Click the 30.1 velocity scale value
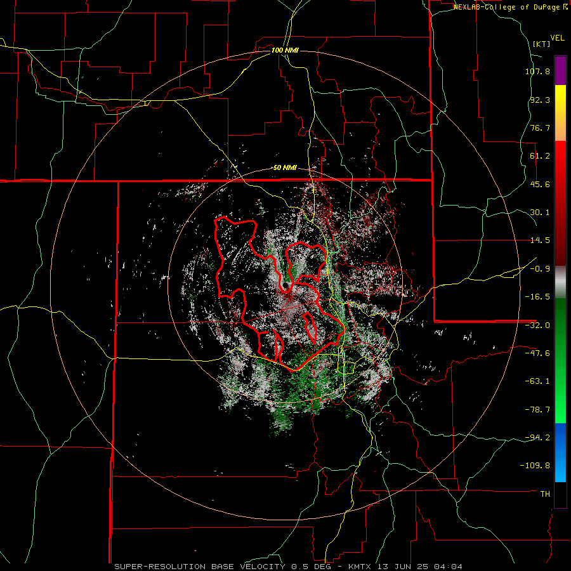This screenshot has width=571, height=571. pos(540,213)
